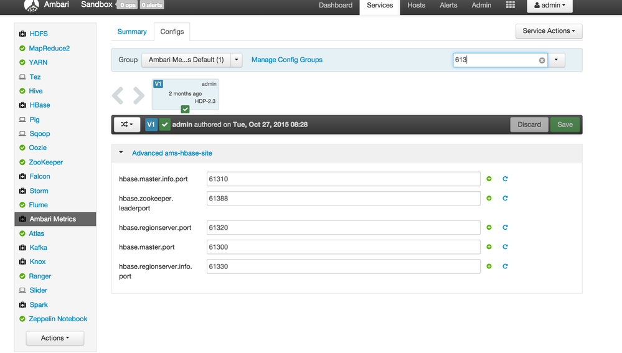
Task: Click the Slider client icon
Action: point(22,290)
